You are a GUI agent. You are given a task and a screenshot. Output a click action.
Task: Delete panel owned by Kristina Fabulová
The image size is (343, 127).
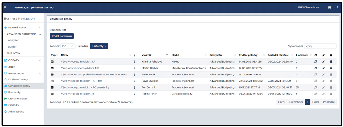(x=331, y=62)
